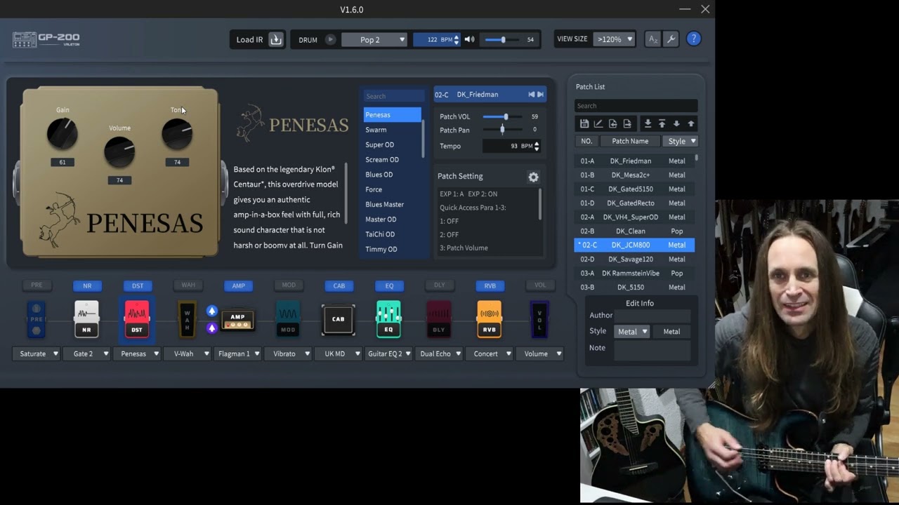The image size is (899, 505).
Task: Click the Patch Name column header
Action: point(630,141)
